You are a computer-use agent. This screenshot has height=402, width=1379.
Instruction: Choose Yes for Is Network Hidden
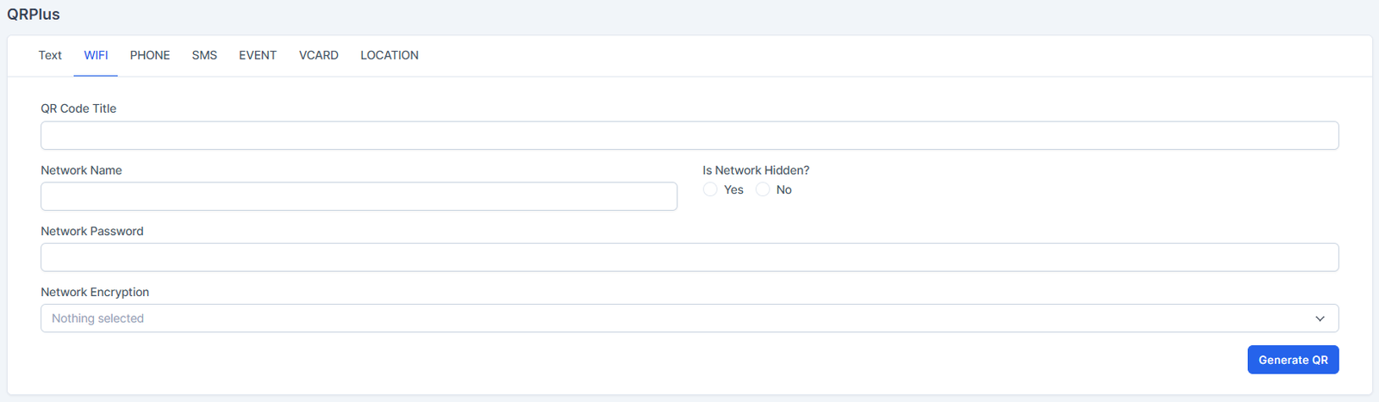(710, 189)
